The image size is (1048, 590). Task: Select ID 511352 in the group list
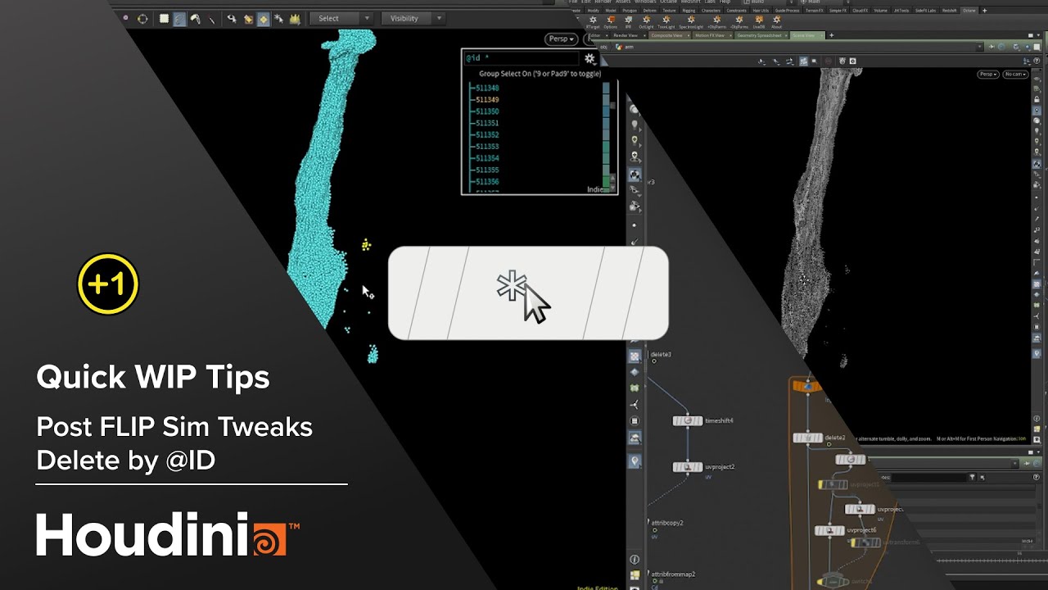[487, 134]
